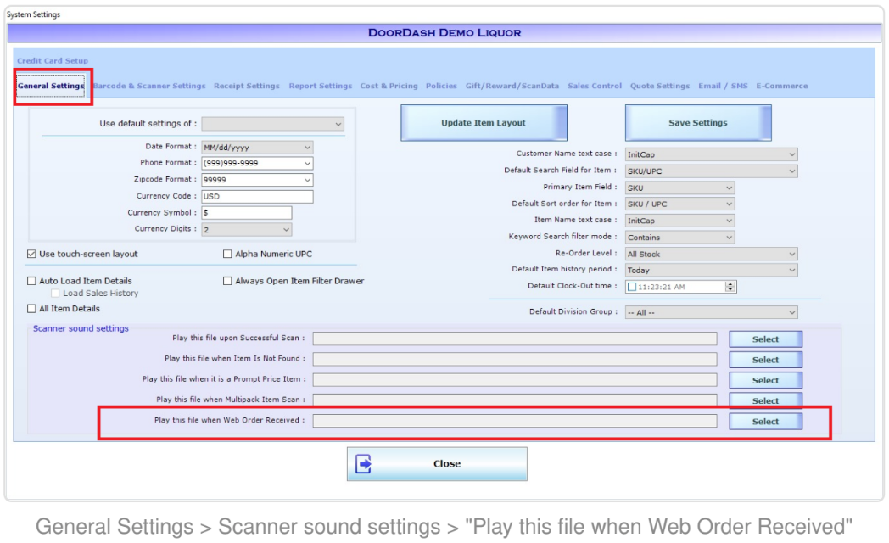Expand the Phone Format dropdown
Screen dimensions: 889x543
click(257, 163)
